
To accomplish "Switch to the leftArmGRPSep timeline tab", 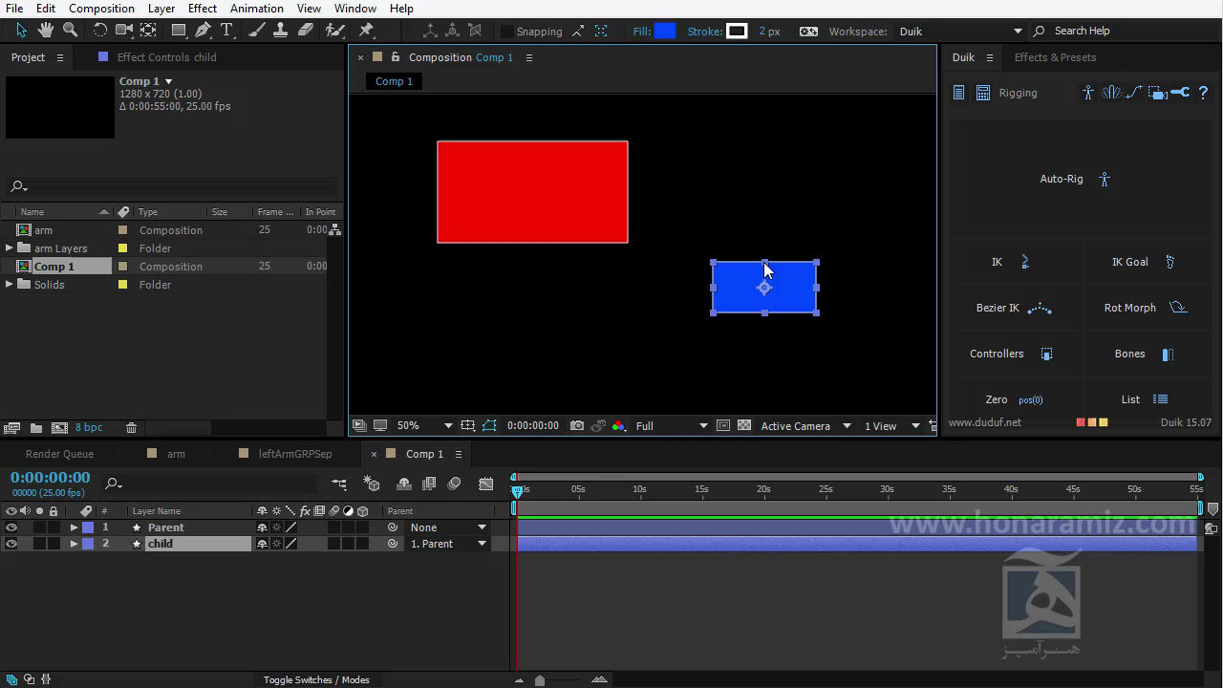I will (295, 454).
